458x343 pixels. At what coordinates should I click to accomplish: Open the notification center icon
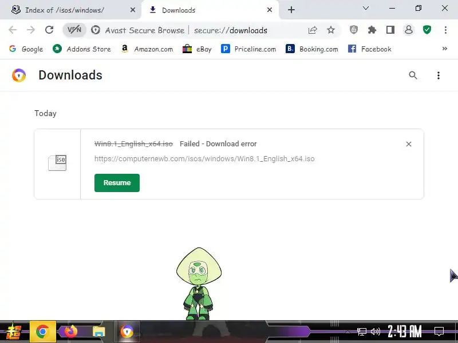439,332
